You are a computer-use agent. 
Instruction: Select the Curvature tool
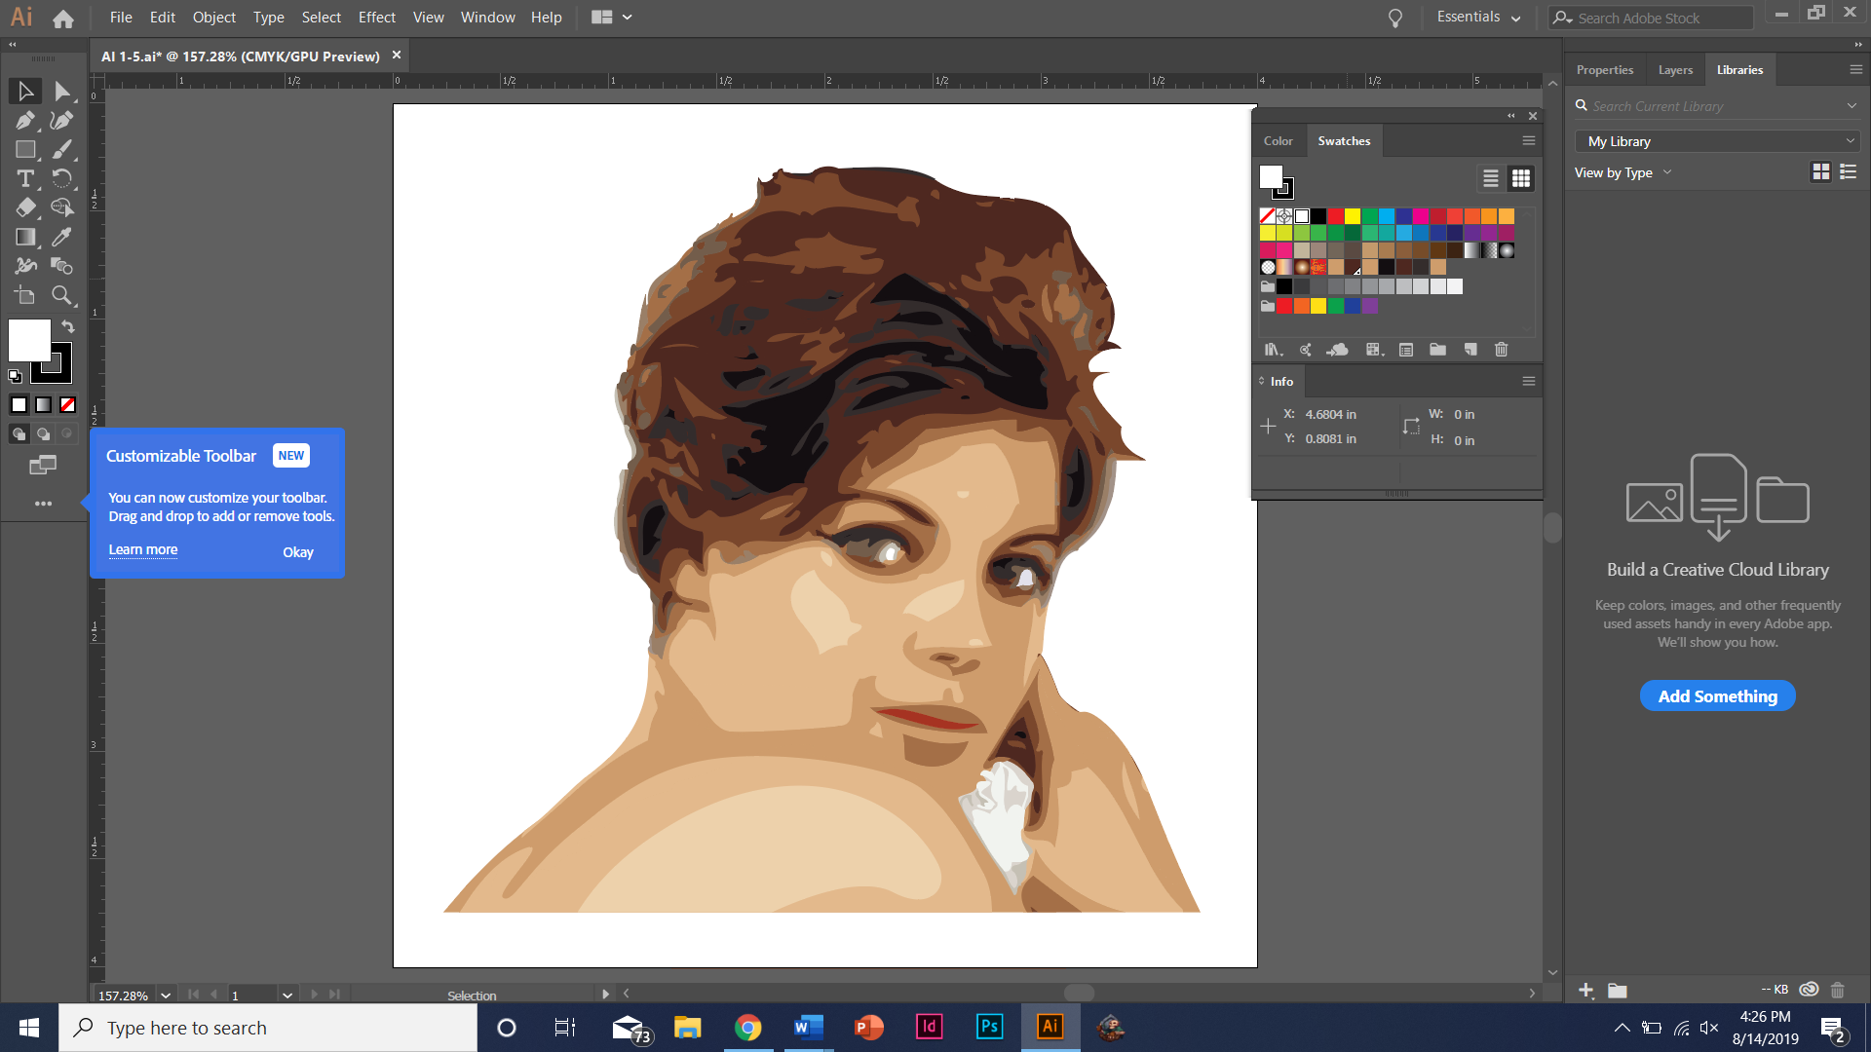pyautogui.click(x=61, y=121)
